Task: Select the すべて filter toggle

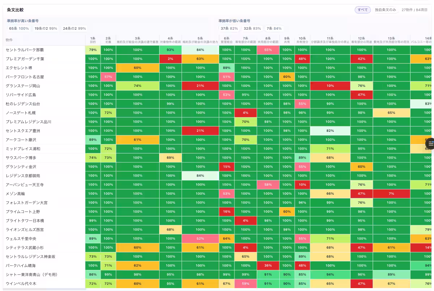Action: coord(362,10)
